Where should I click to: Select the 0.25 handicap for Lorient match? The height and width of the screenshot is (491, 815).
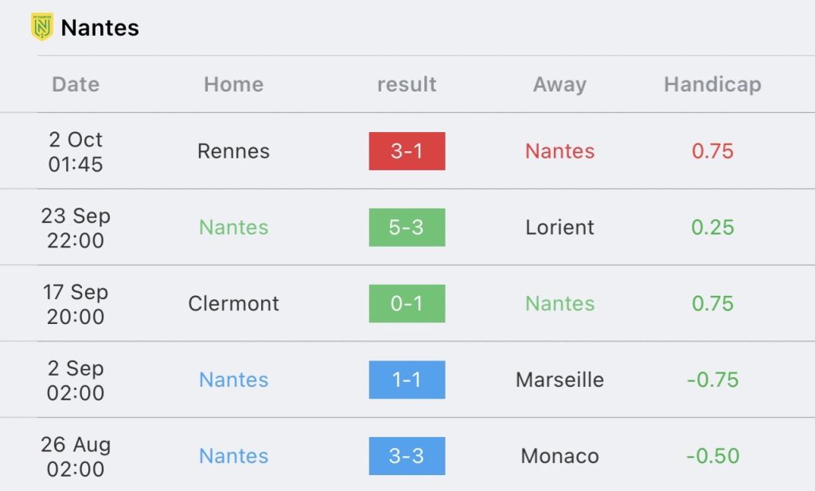coord(712,227)
